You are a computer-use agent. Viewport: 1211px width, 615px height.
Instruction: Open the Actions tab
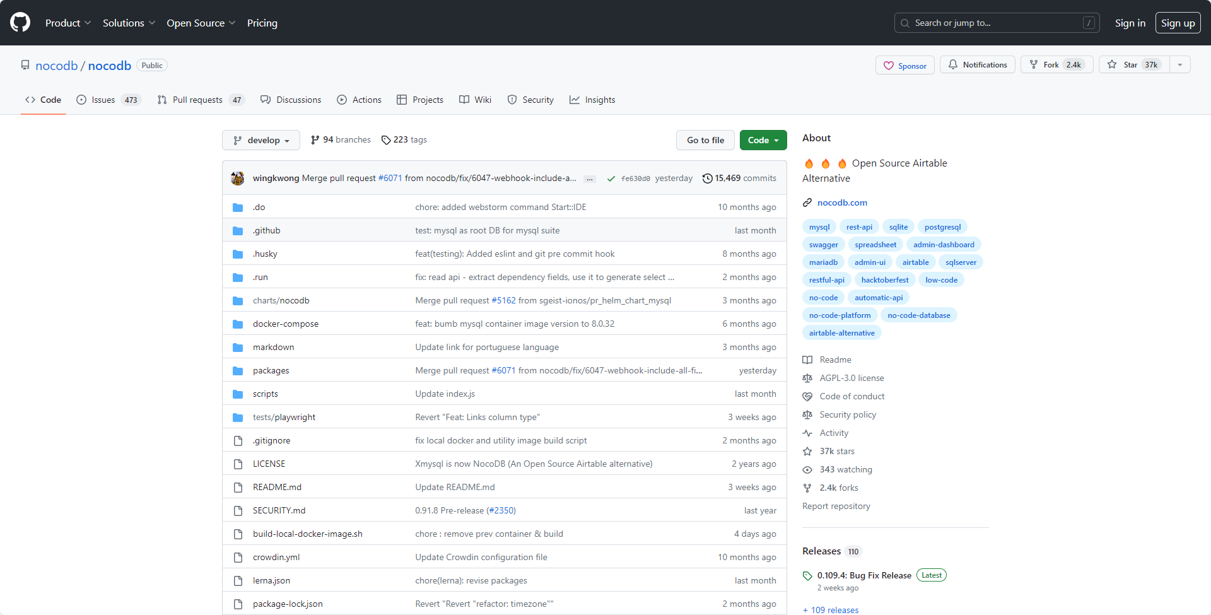(x=359, y=100)
